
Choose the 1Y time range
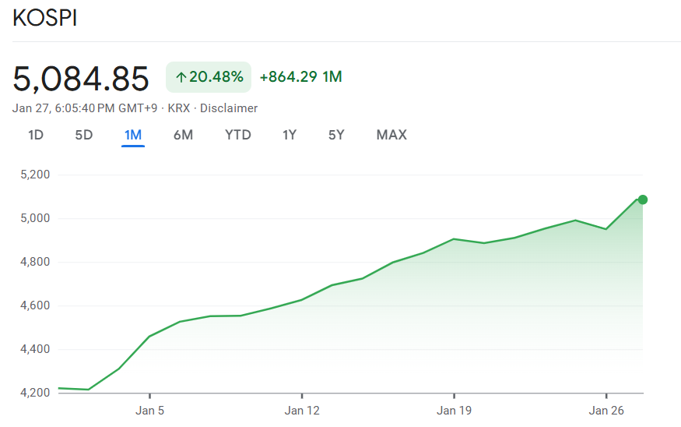pos(290,135)
